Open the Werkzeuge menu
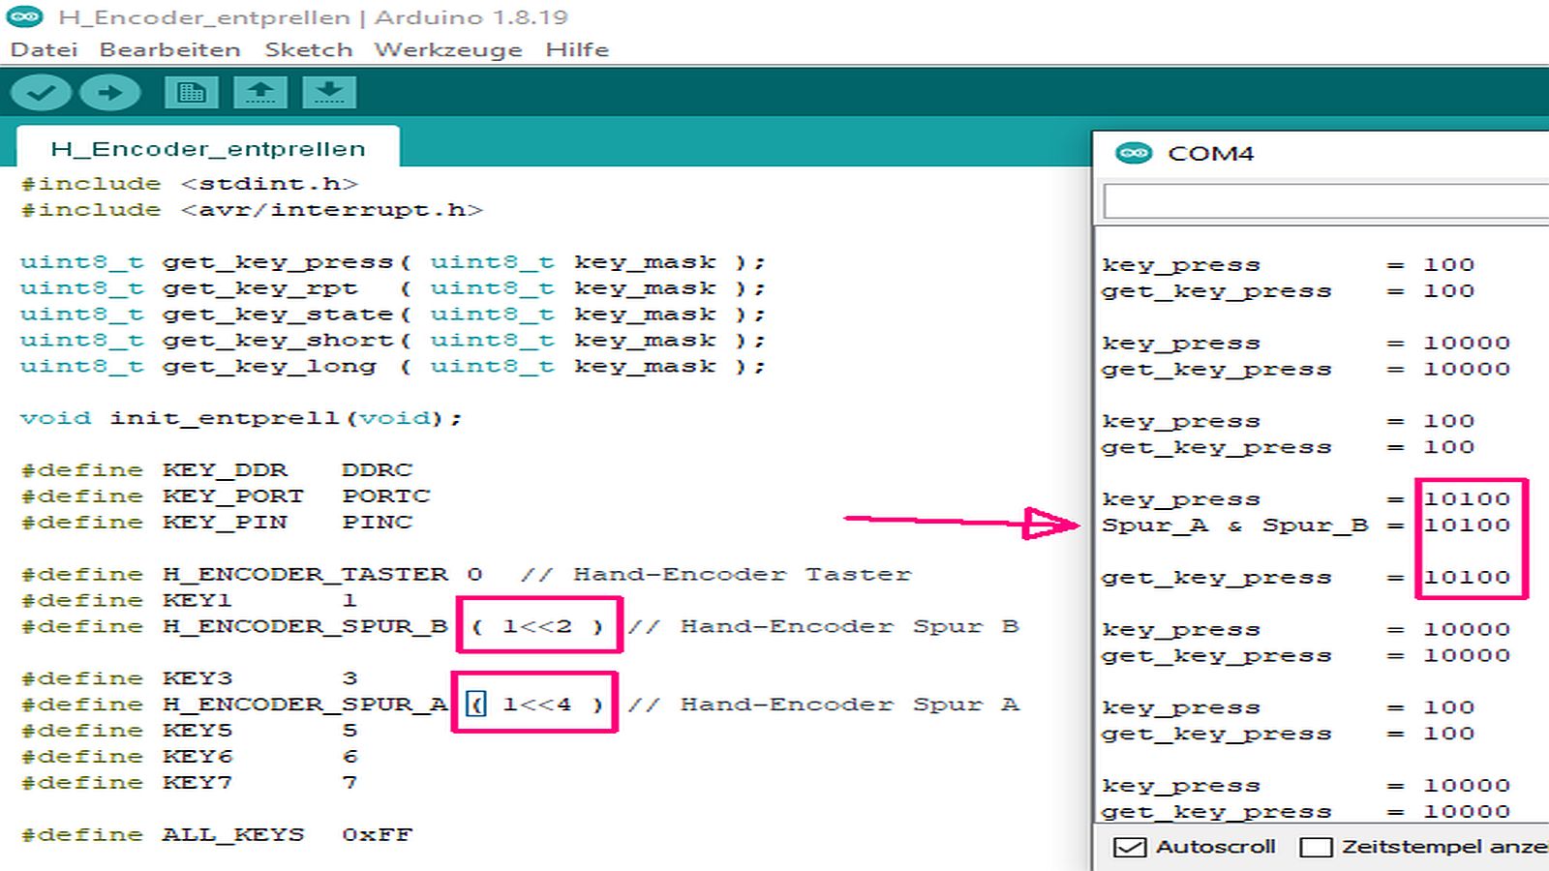The height and width of the screenshot is (871, 1549). click(x=447, y=49)
